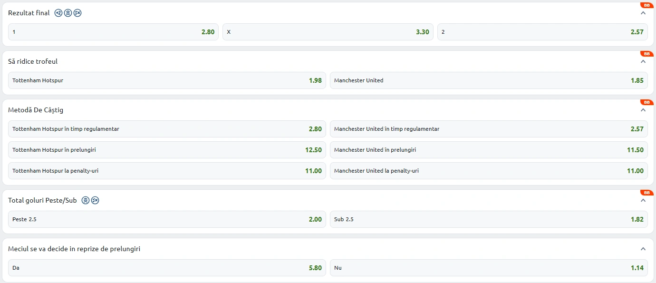Collapse the Să ridice trofeul market
Image resolution: width=656 pixels, height=283 pixels.
[x=643, y=61]
